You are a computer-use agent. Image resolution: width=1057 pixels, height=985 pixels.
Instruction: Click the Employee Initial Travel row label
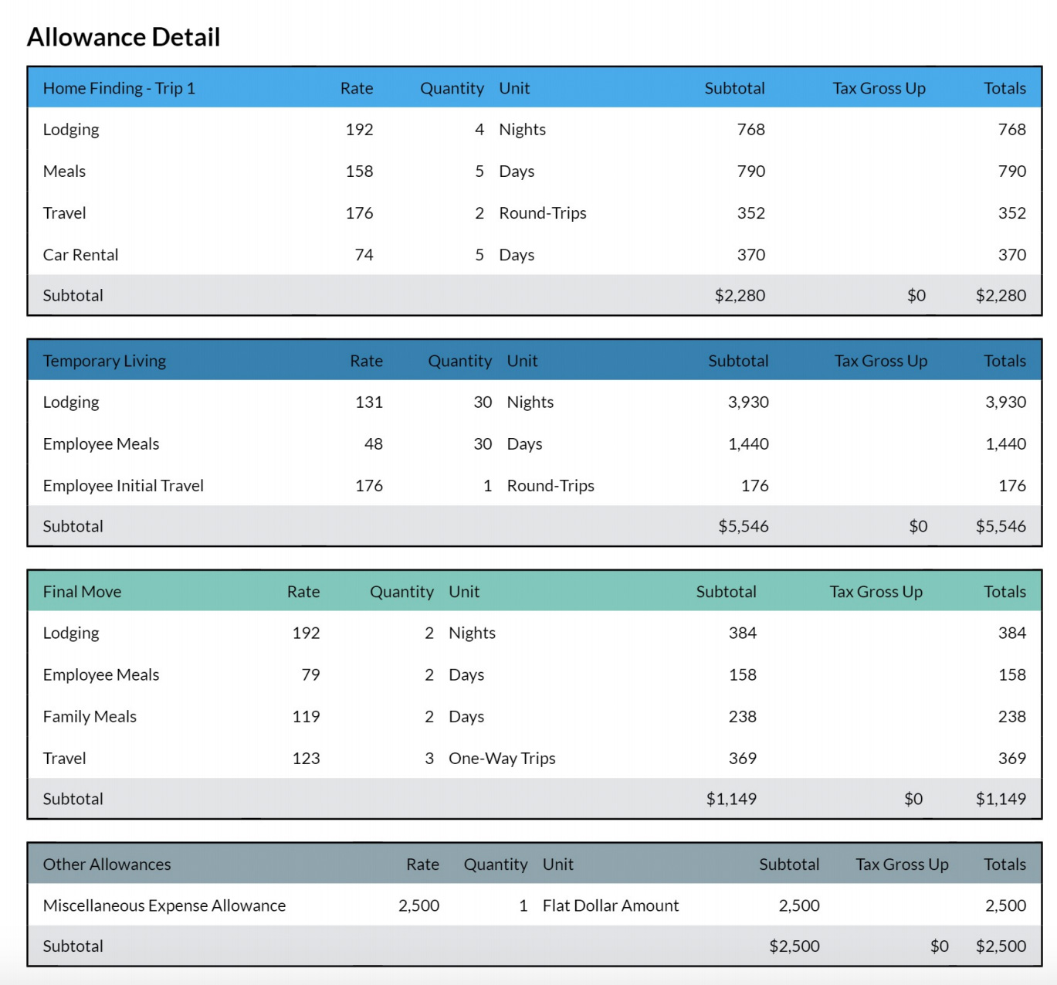(123, 486)
